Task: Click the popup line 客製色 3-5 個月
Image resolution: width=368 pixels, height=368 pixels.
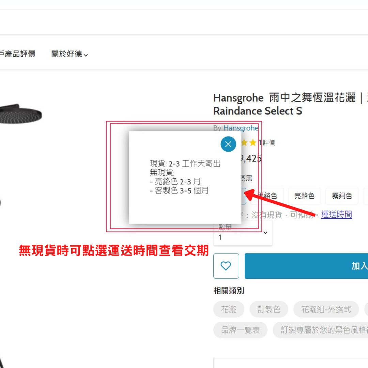Action: (x=179, y=190)
